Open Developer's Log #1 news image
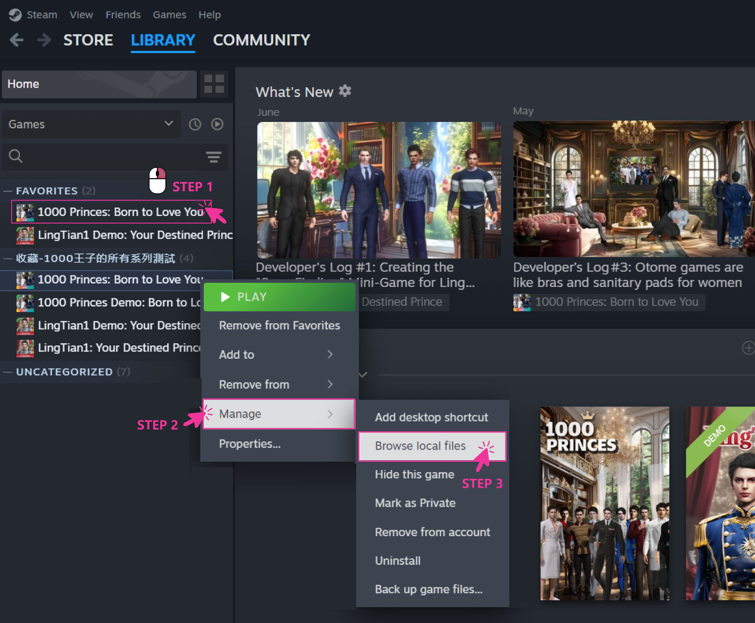 (x=379, y=190)
